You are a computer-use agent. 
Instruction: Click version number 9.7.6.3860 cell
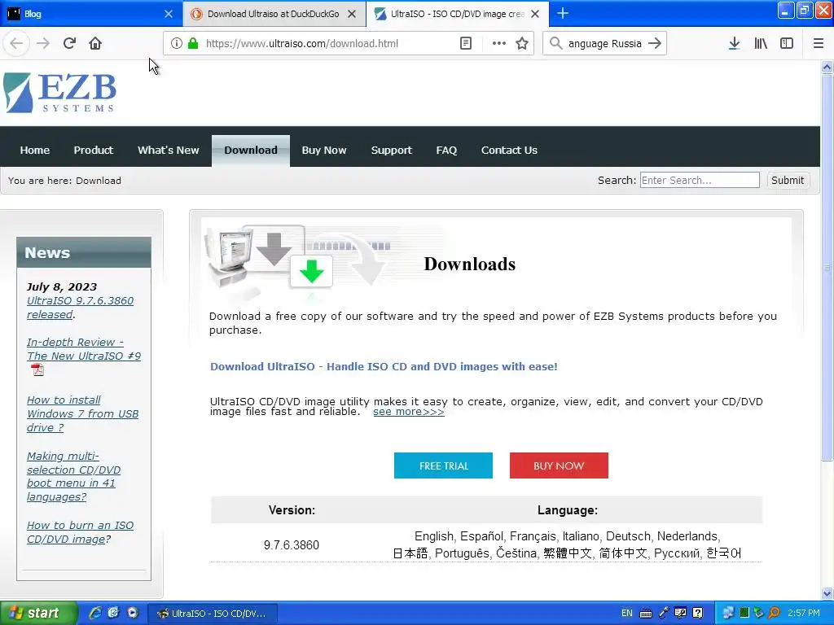coord(292,545)
